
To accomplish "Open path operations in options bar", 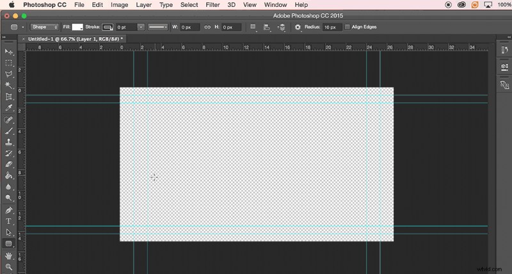I will 253,27.
